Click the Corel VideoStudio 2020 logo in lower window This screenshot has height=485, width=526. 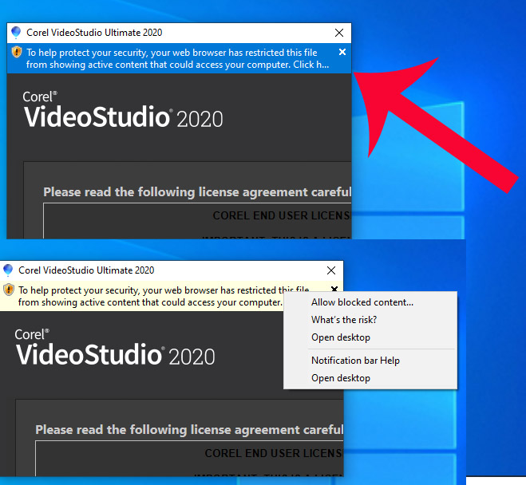pos(115,348)
